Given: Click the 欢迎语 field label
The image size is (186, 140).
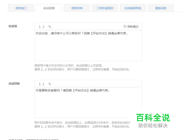Looking at the screenshot, I should [x=13, y=26].
